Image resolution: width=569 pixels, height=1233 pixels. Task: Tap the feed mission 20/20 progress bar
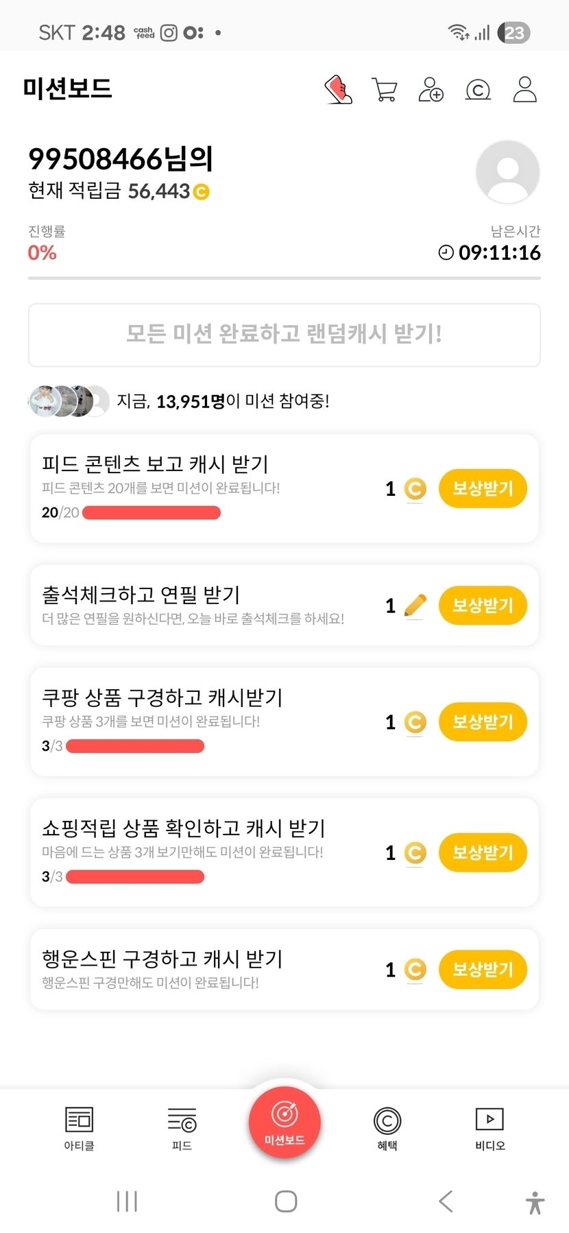tap(152, 513)
